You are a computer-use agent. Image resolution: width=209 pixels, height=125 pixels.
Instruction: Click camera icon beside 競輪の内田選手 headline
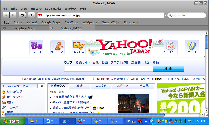coord(95,108)
